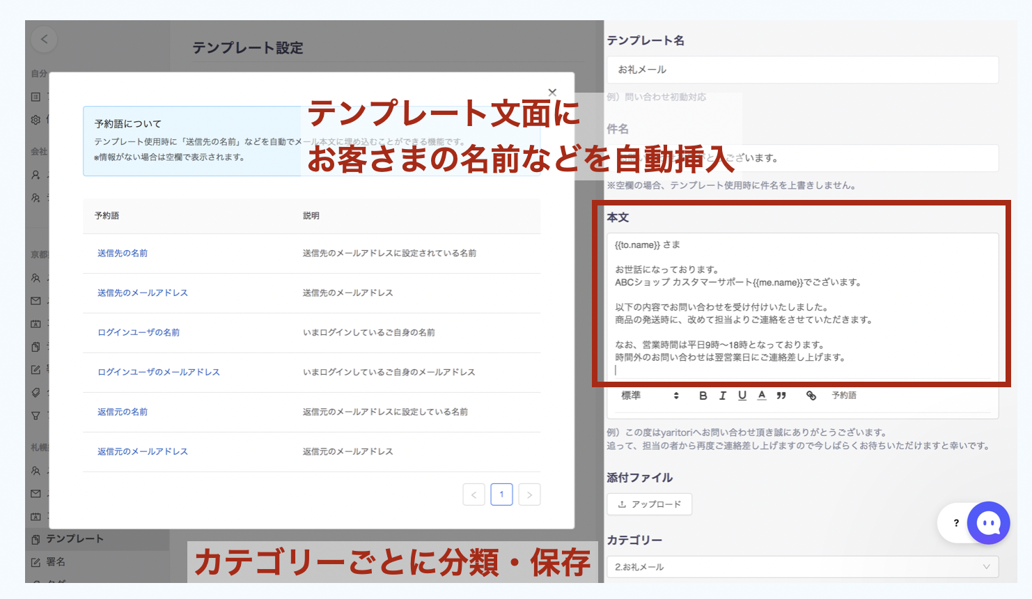Insert a hyperlink with the link icon

(811, 396)
